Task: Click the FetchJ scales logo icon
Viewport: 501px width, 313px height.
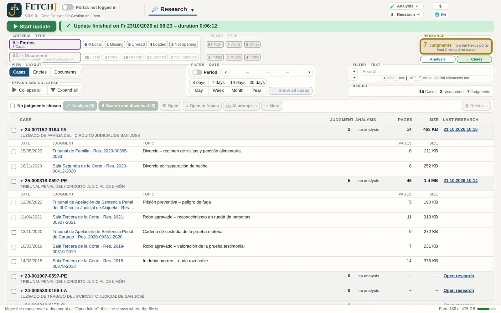Action: 14,10
